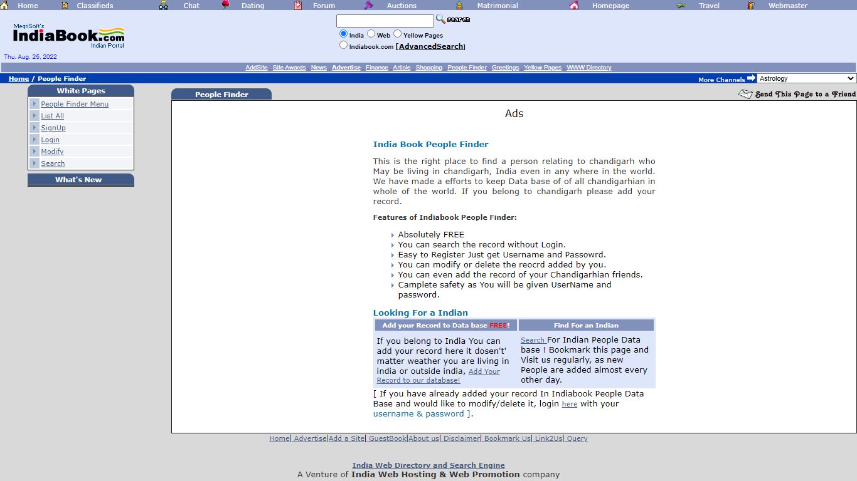Select the Web search radio button
Image resolution: width=857 pixels, height=481 pixels.
371,34
